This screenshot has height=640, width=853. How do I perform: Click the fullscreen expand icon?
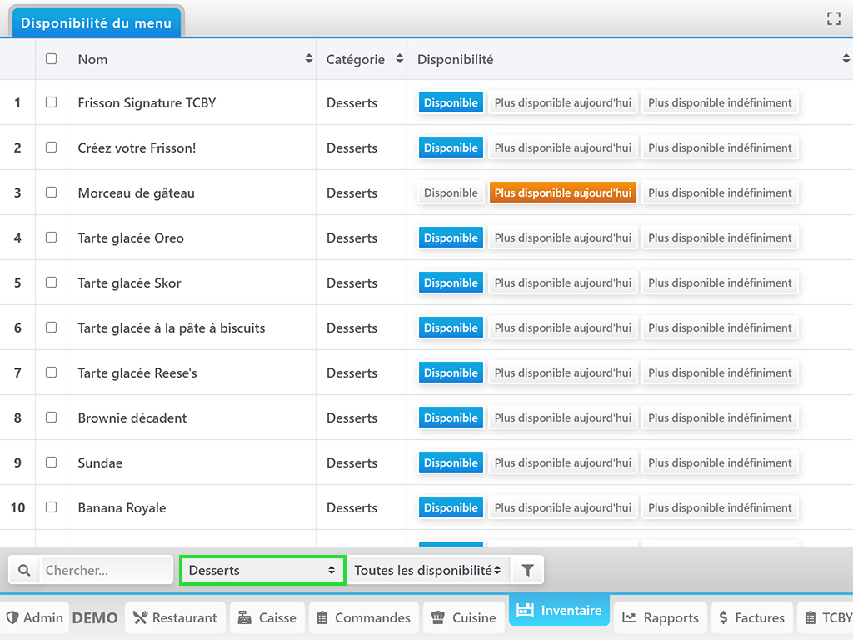coord(833,18)
